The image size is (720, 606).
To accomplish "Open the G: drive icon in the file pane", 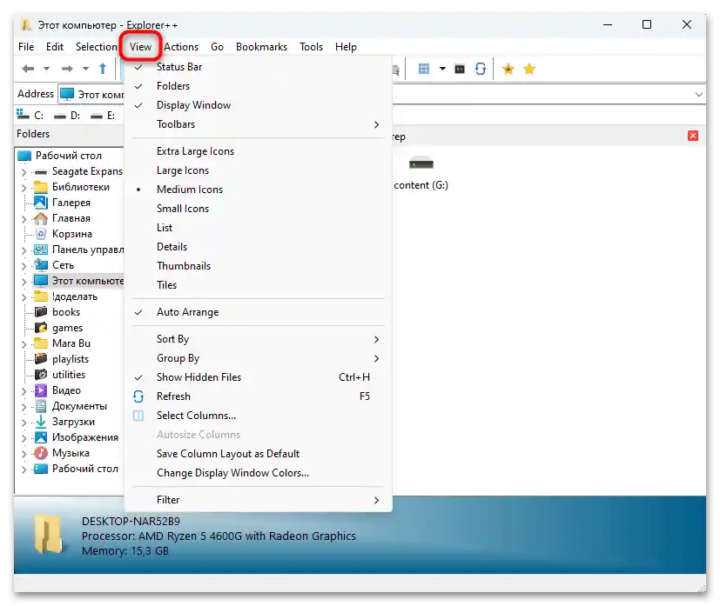I will click(421, 163).
